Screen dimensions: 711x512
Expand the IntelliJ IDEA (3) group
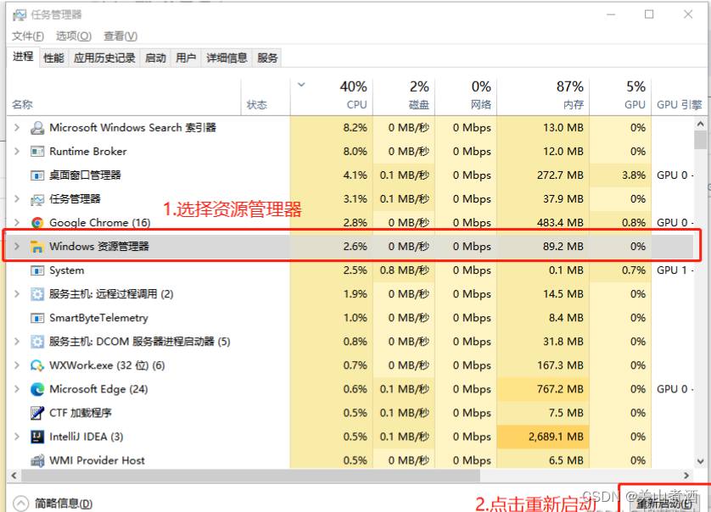(17, 437)
